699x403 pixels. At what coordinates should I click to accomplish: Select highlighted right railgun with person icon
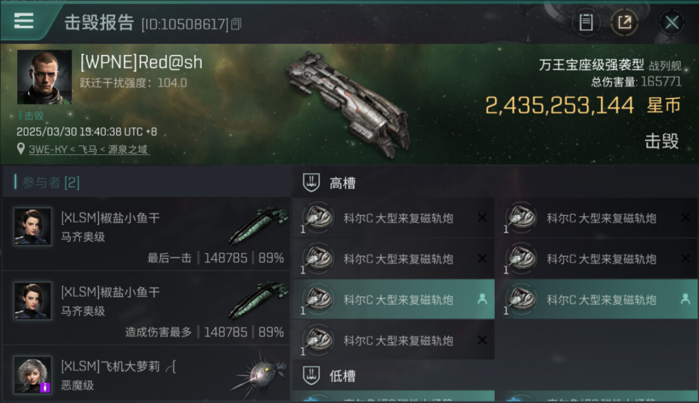[x=597, y=299]
